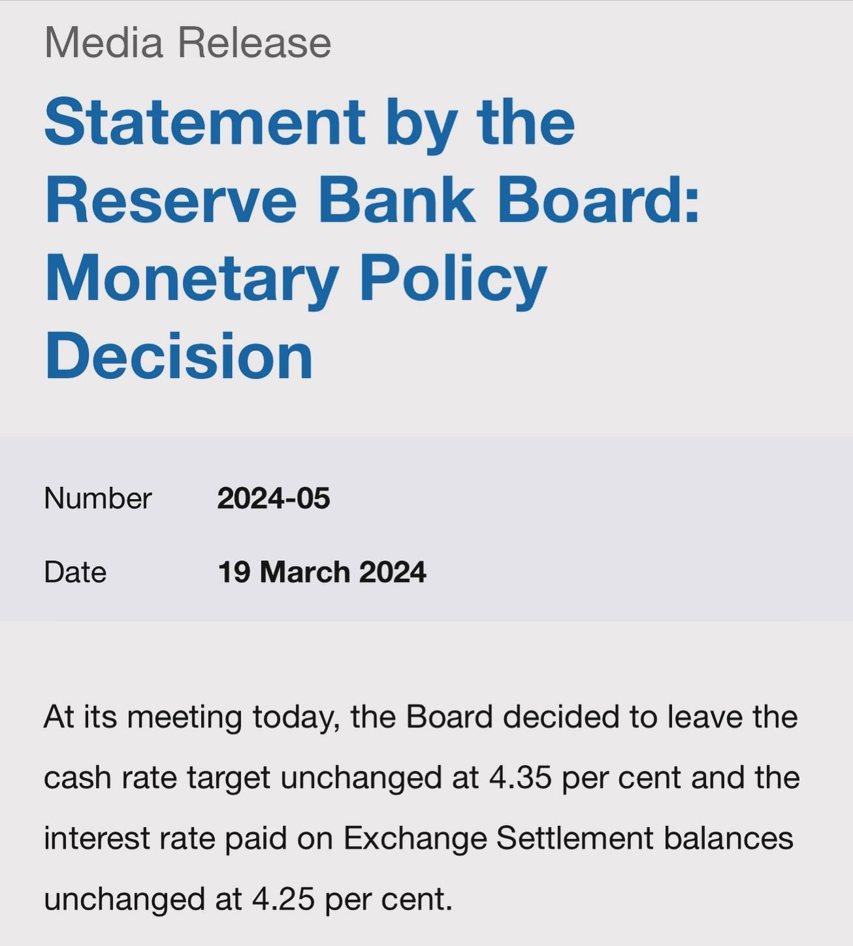Click the 'Date' field label
The height and width of the screenshot is (946, 853).
75,572
